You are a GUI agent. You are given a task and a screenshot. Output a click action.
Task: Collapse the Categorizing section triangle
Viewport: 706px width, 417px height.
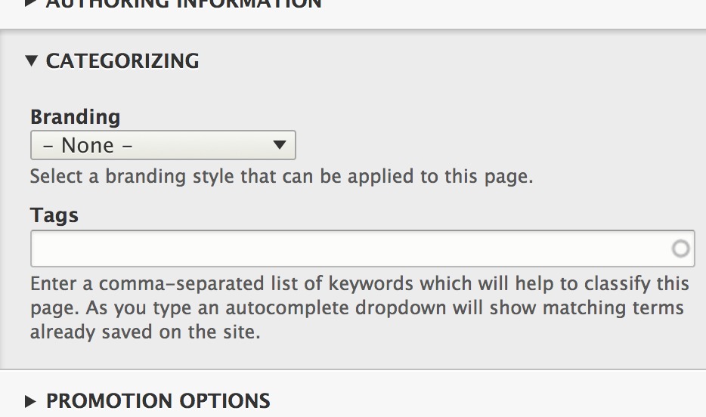coord(31,60)
